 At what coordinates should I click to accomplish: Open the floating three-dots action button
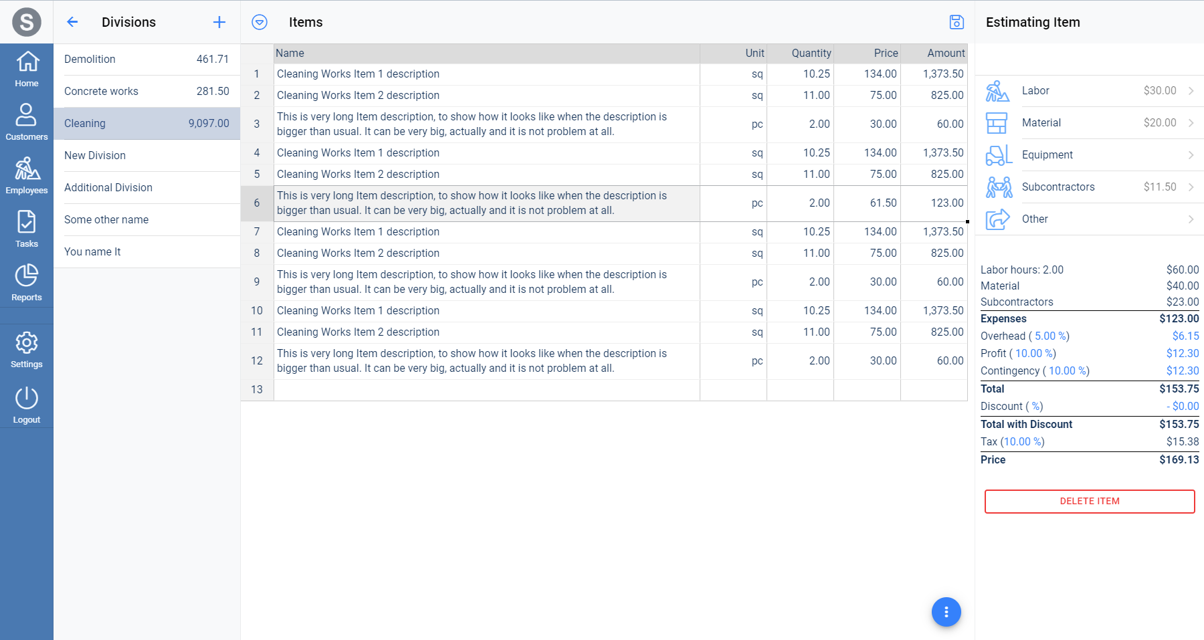(946, 612)
